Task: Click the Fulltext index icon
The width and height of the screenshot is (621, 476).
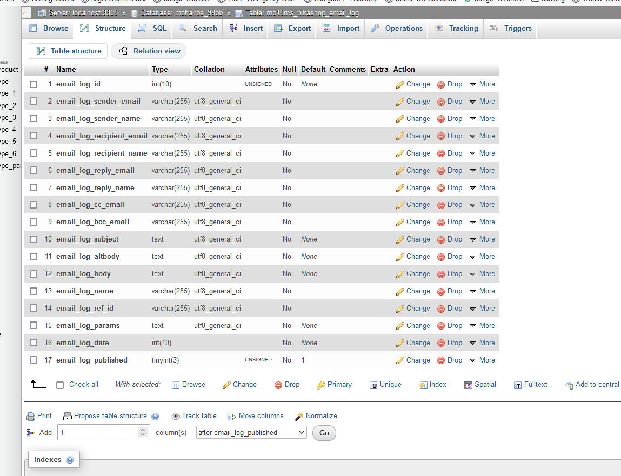Action: tap(517, 385)
